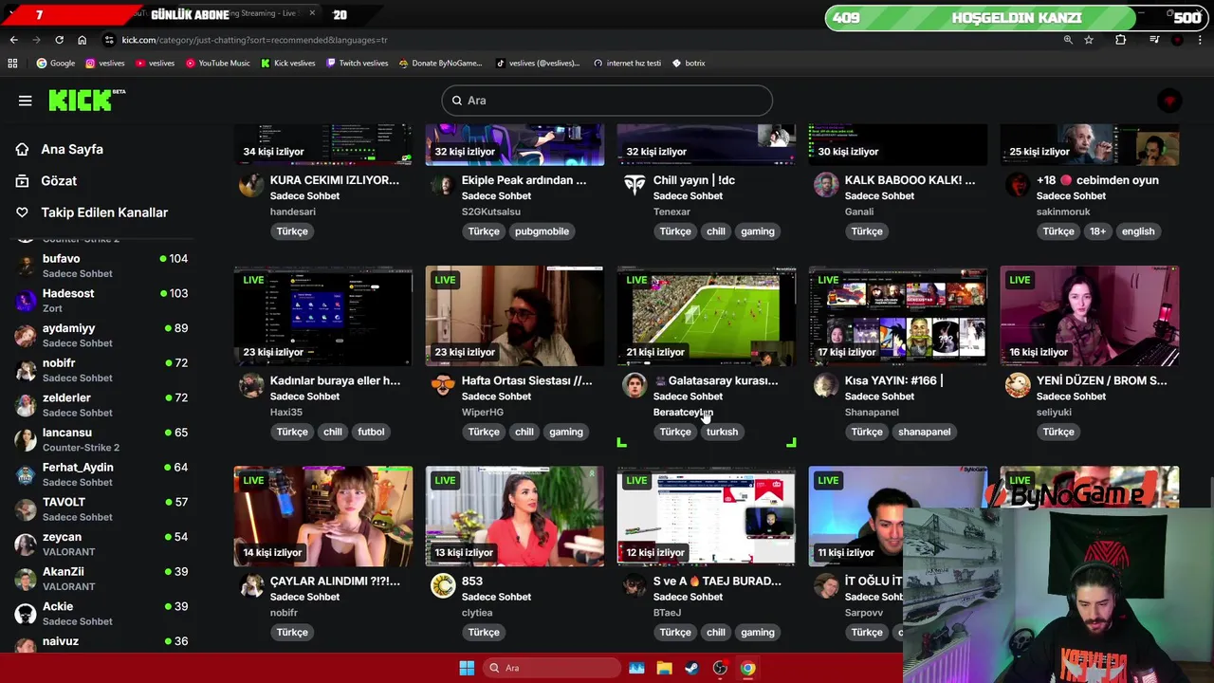Click the seliyuki channel avatar
The width and height of the screenshot is (1214, 683).
(x=1018, y=385)
